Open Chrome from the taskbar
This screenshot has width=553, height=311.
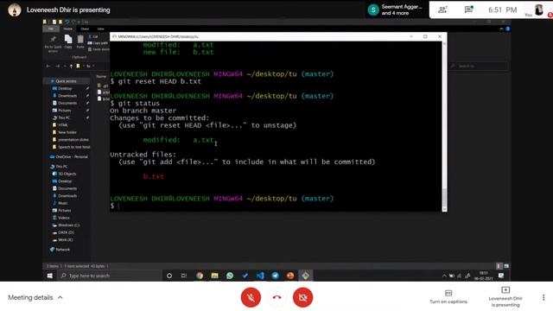tap(200, 276)
